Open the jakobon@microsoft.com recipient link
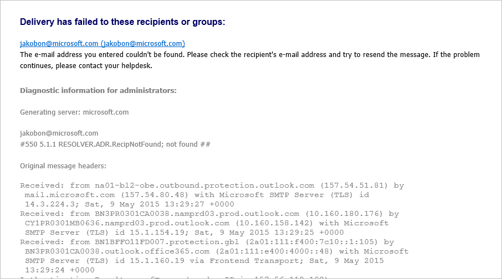The height and width of the screenshot is (279, 502). (103, 44)
